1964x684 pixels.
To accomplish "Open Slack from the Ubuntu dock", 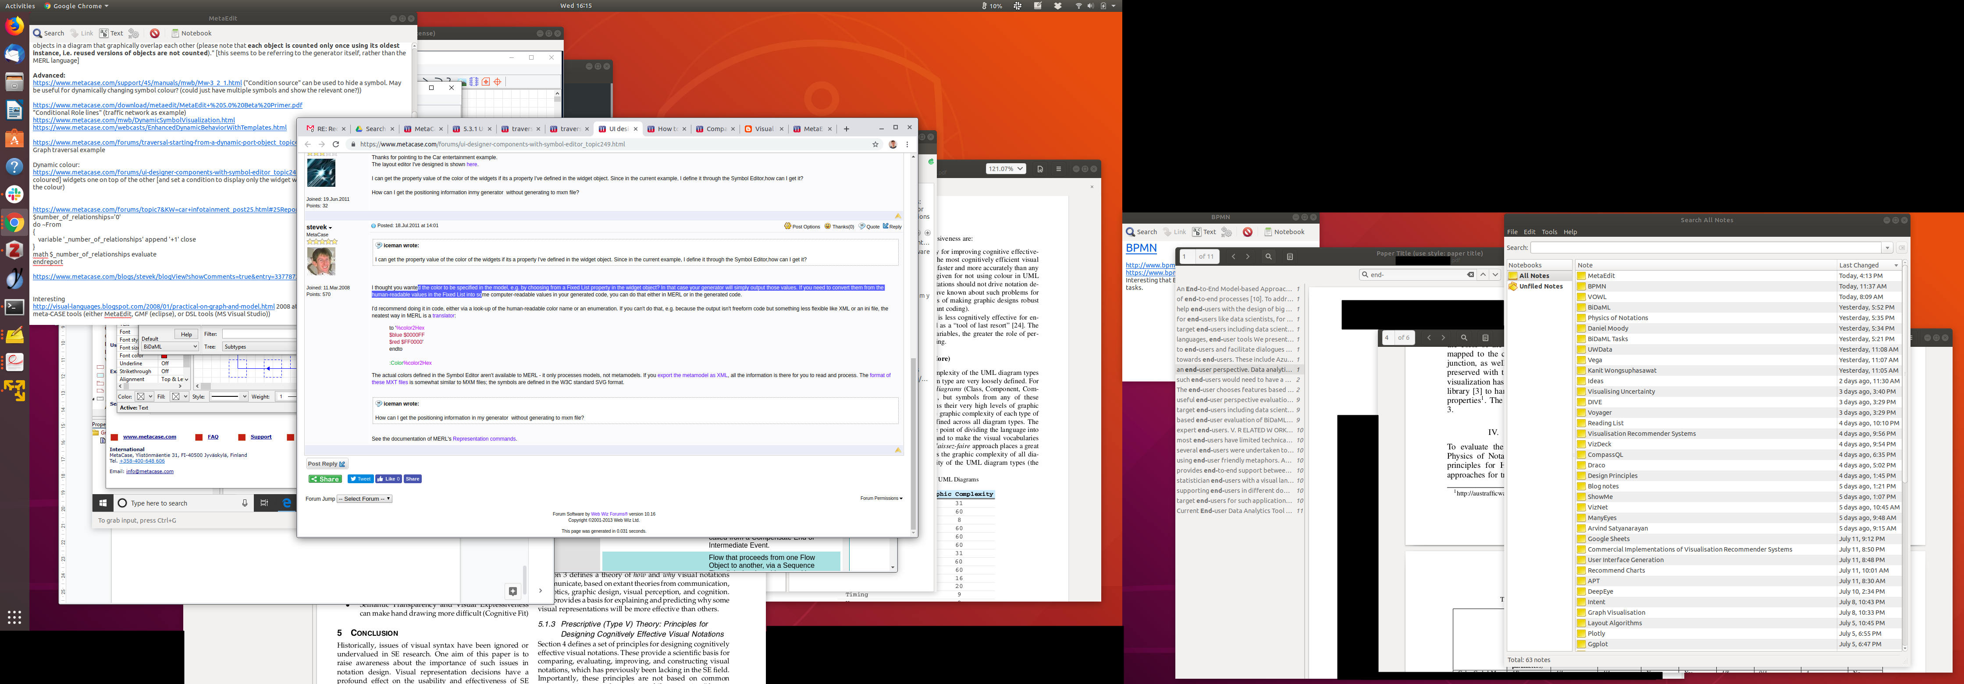I will pos(14,194).
